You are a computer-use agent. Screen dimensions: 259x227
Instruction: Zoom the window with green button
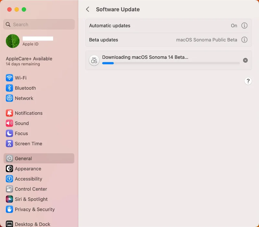24,9
